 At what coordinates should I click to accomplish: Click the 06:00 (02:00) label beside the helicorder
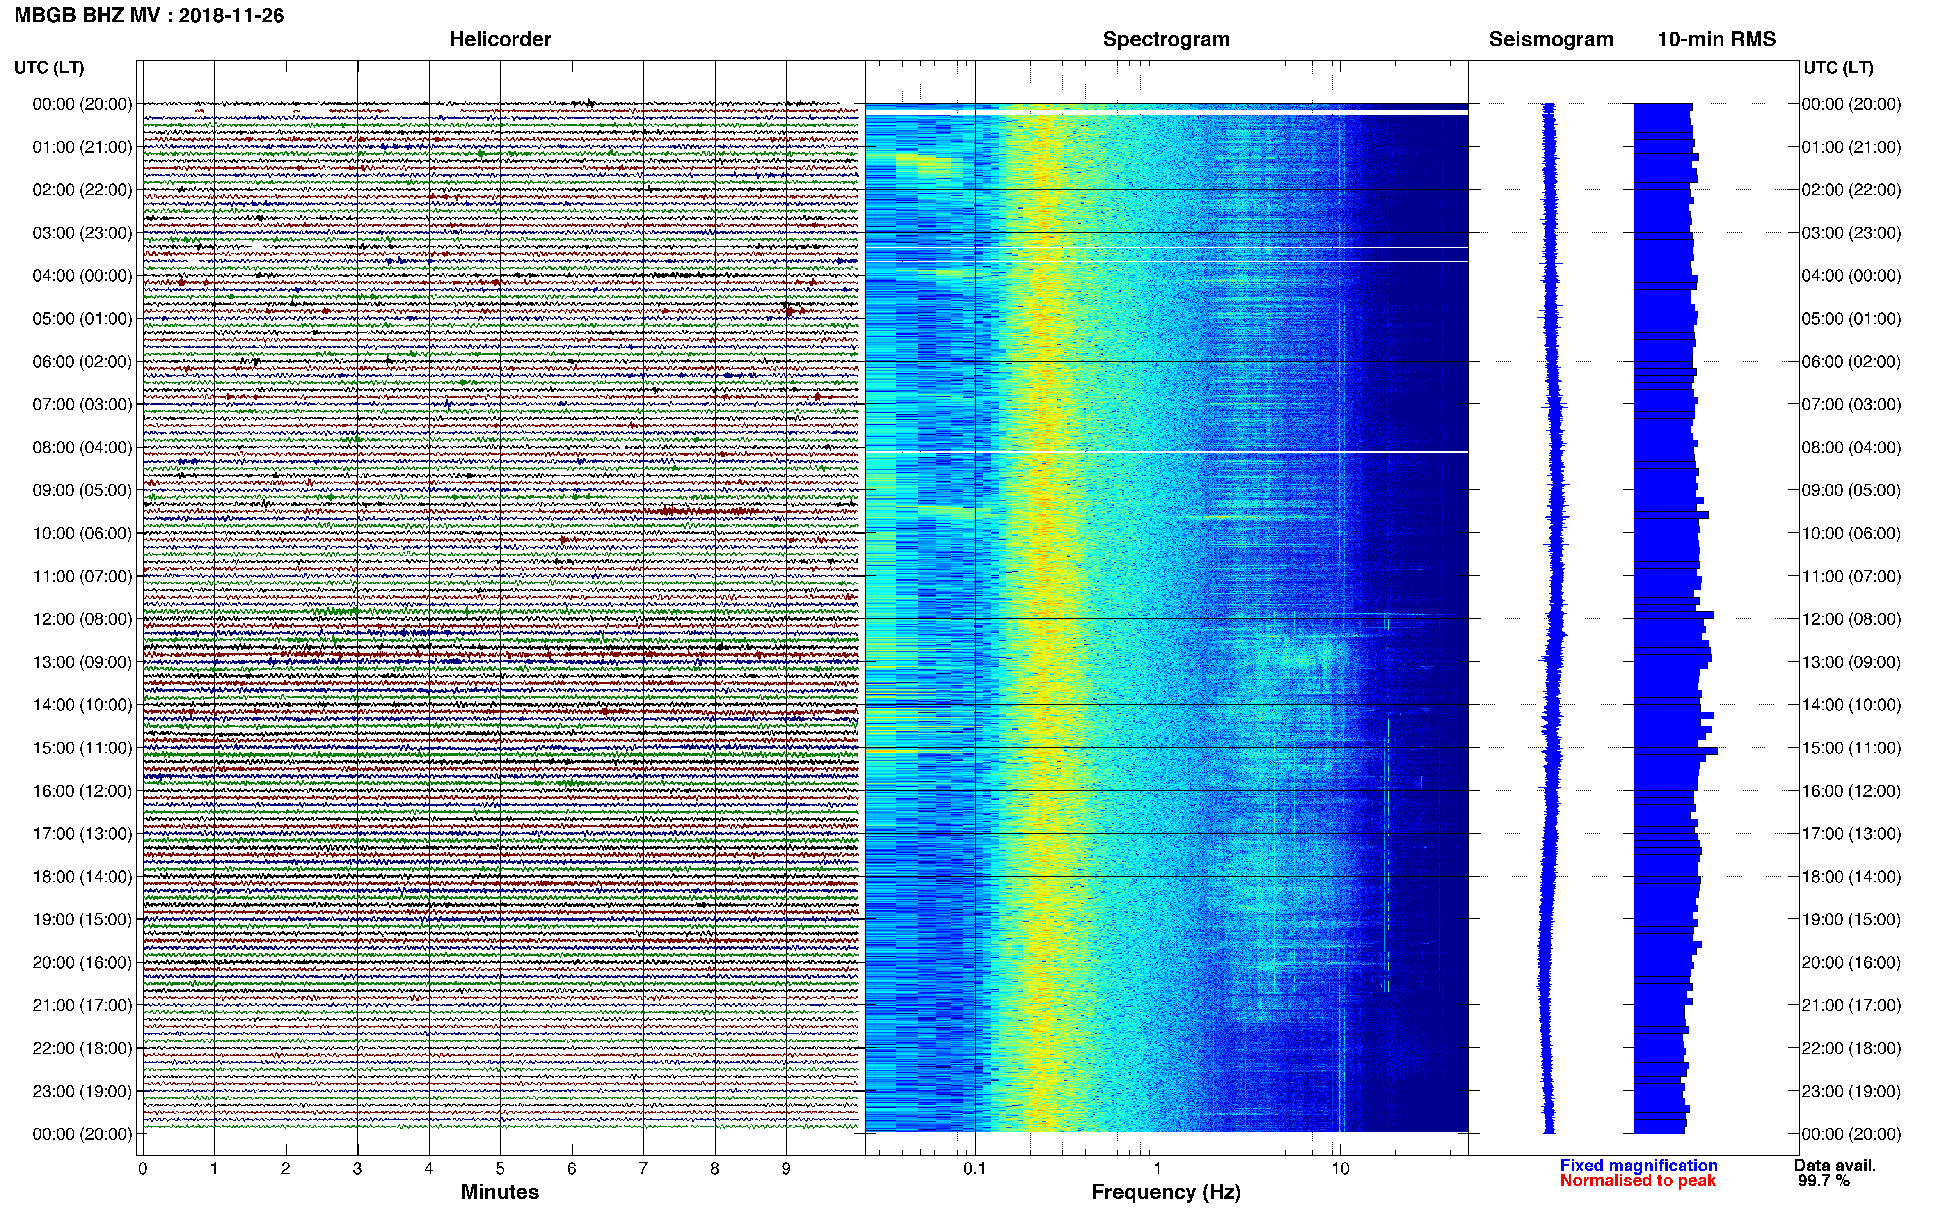(82, 362)
